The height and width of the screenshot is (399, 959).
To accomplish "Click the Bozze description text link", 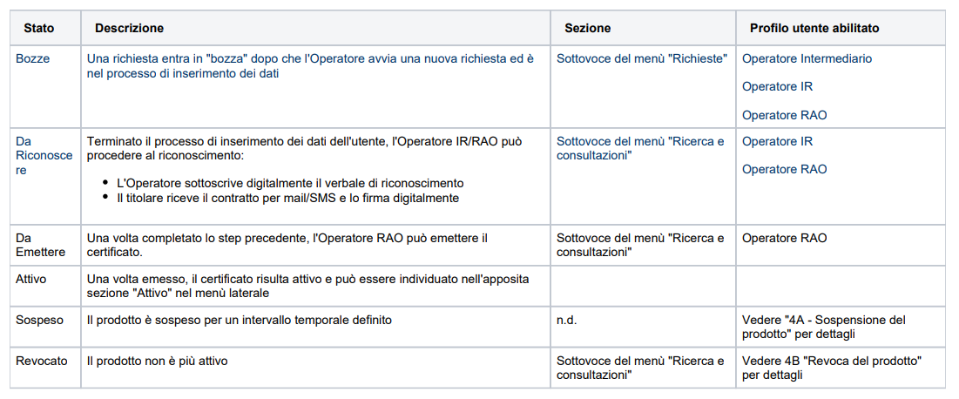I will [310, 66].
